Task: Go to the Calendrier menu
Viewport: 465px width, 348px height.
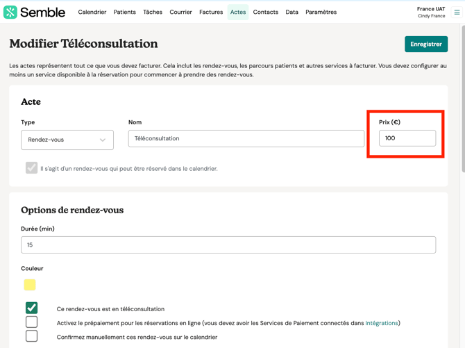Action: (92, 12)
